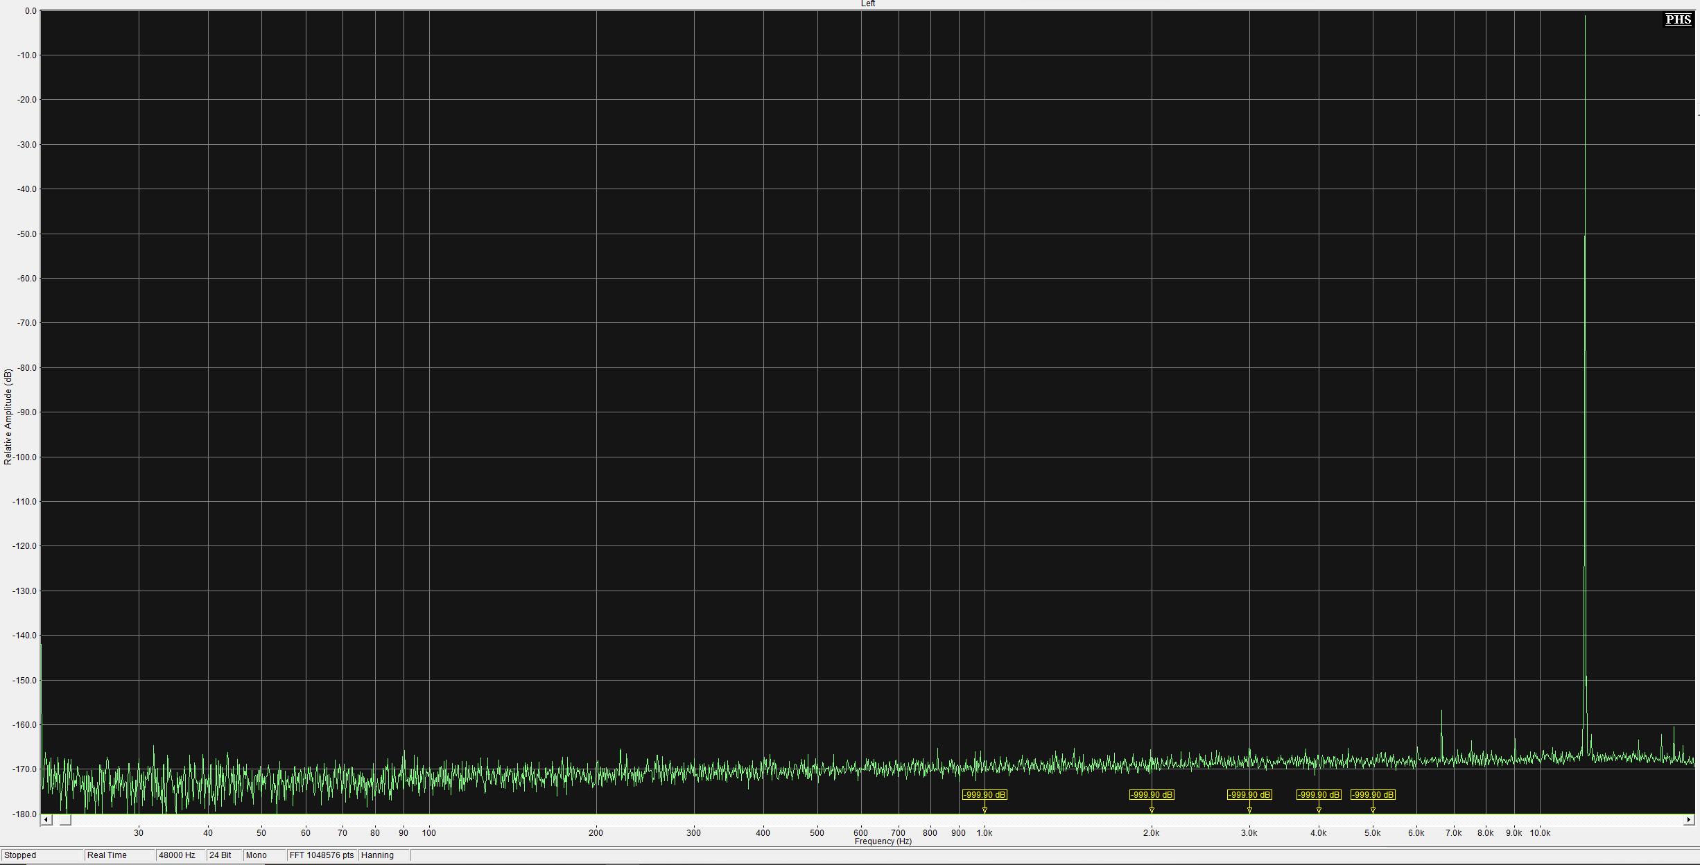This screenshot has width=1700, height=865.
Task: Click the -100.0 amplitude axis value
Action: (25, 457)
